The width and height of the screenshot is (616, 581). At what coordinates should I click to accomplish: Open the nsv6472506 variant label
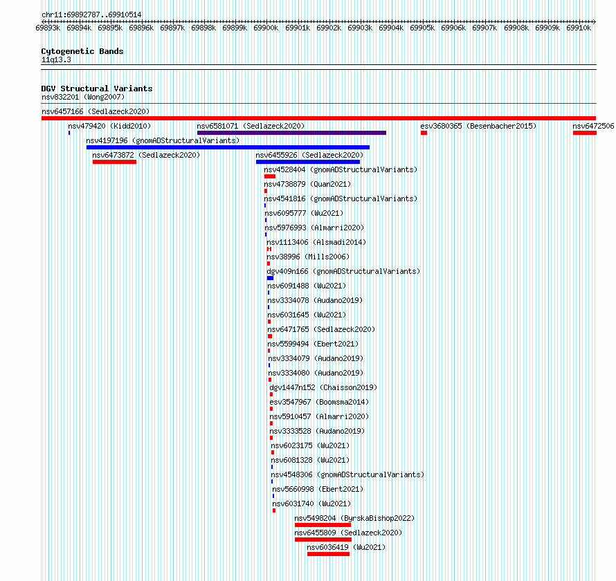(593, 126)
